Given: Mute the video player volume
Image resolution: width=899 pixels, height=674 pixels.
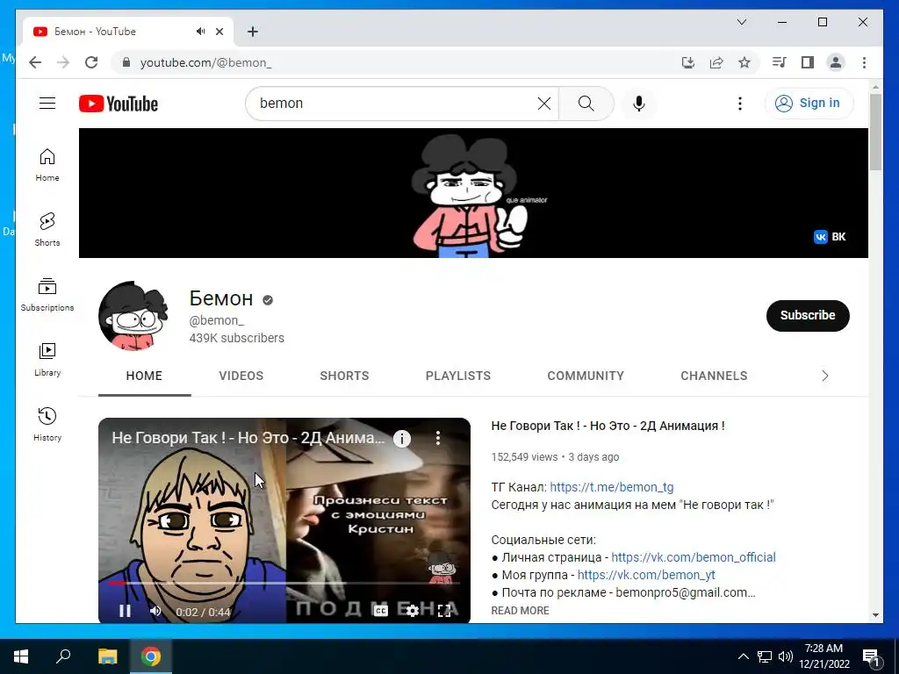Looking at the screenshot, I should 155,612.
